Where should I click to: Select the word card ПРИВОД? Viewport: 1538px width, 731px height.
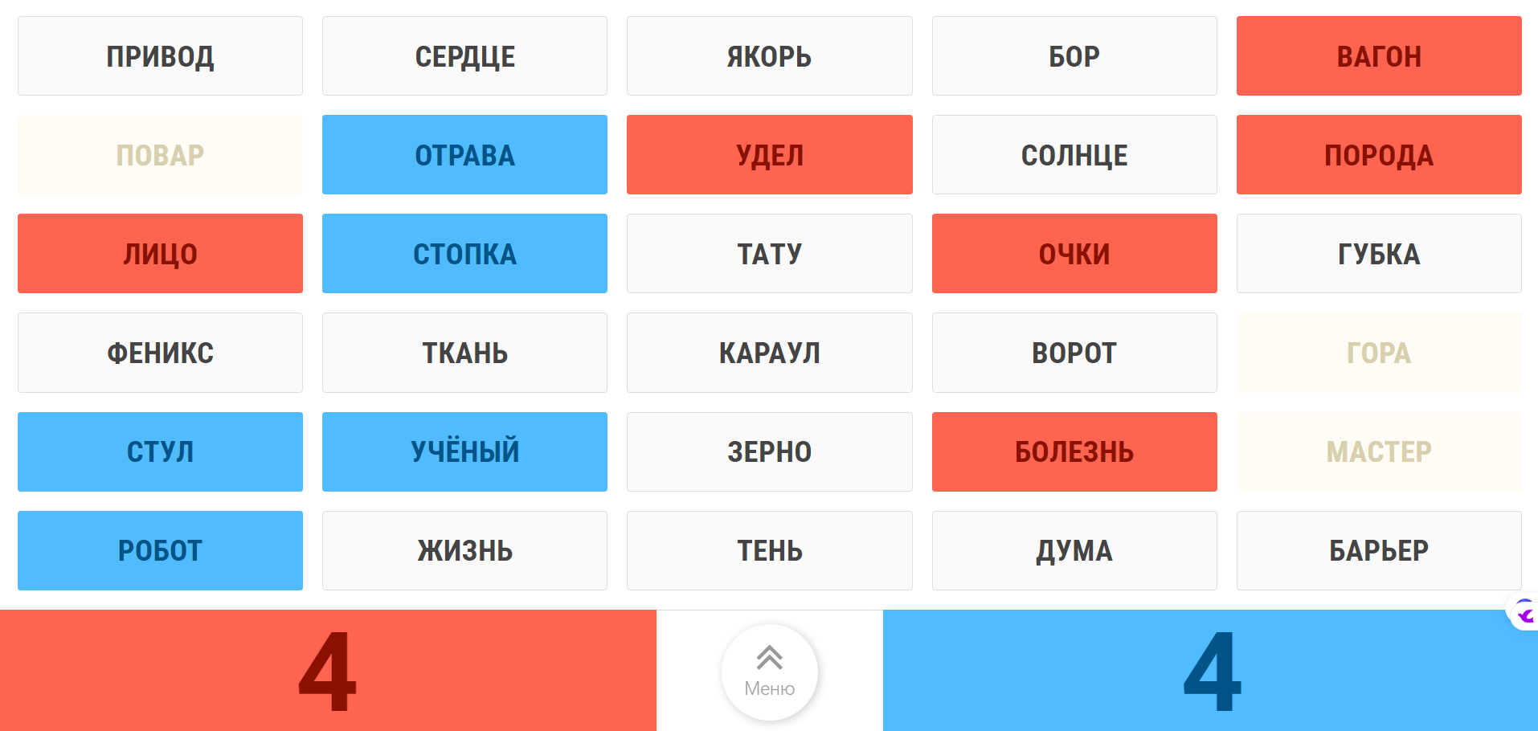pyautogui.click(x=160, y=56)
